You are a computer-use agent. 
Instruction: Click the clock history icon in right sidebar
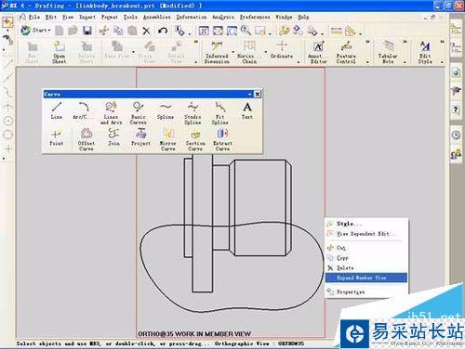tap(456, 136)
